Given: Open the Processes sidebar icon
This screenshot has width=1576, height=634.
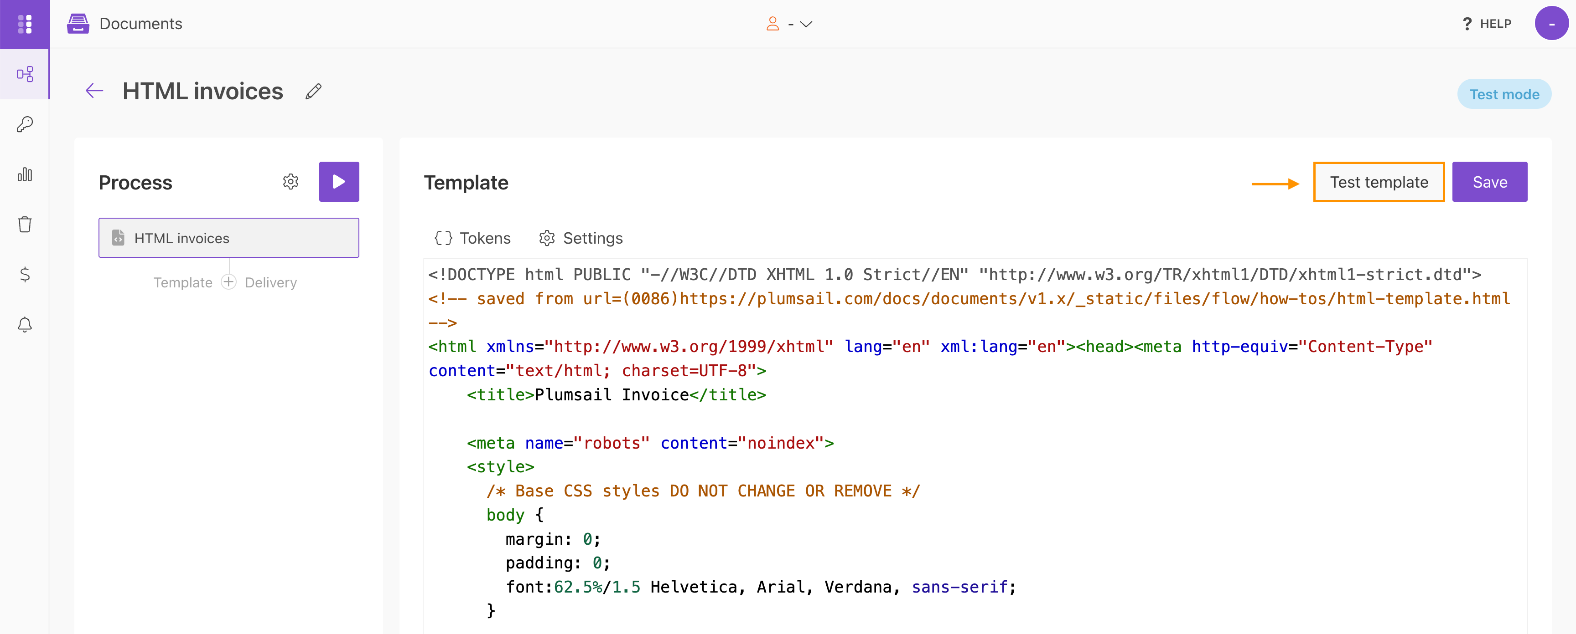Looking at the screenshot, I should tap(25, 75).
